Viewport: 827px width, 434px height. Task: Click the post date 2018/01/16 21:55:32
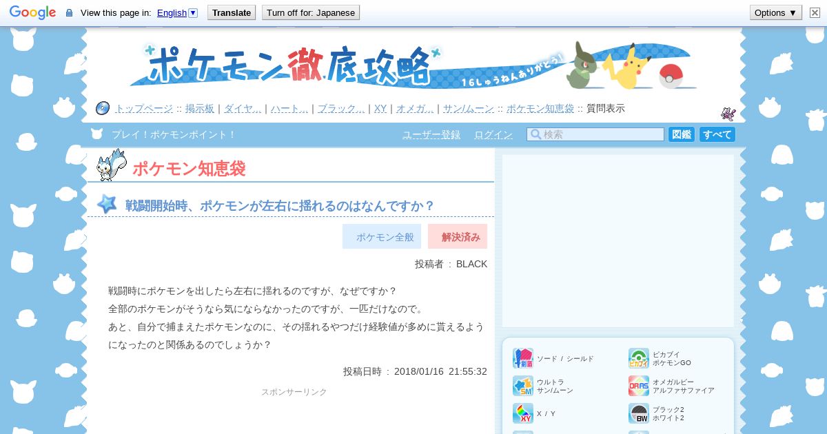click(x=440, y=371)
